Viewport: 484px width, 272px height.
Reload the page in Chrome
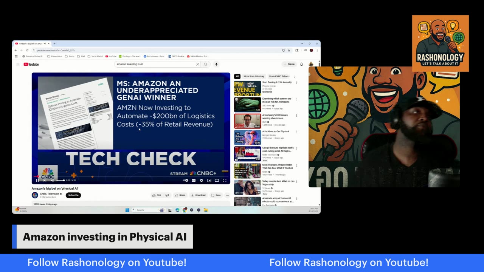[27, 50]
